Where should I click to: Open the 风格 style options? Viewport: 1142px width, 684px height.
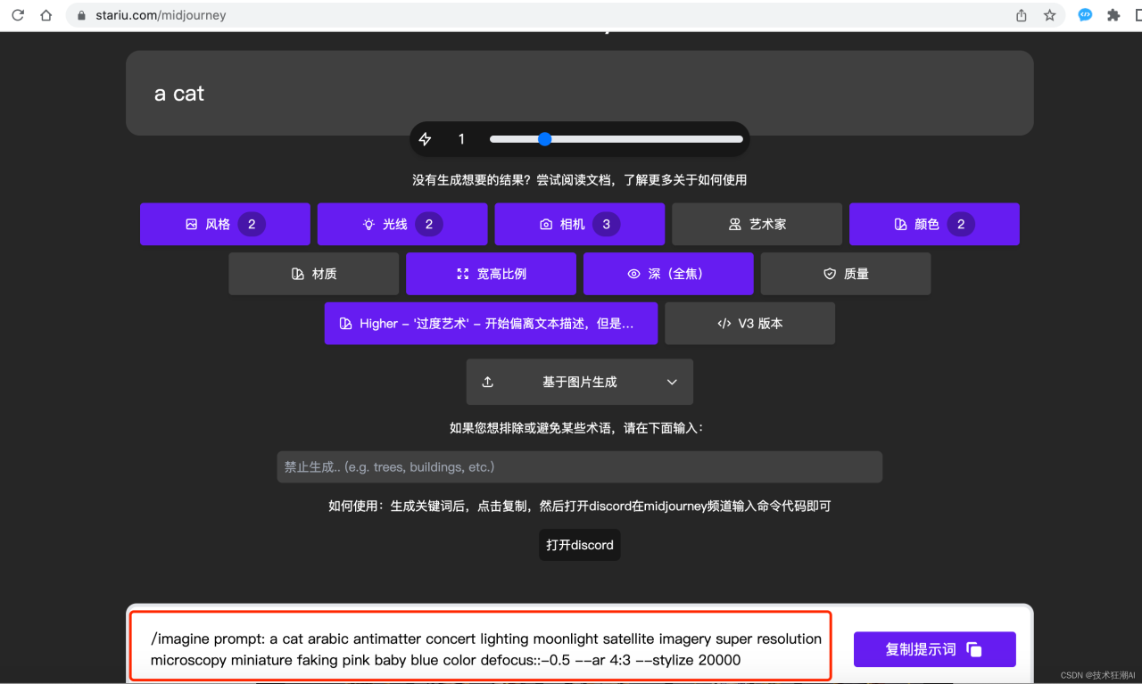point(225,224)
